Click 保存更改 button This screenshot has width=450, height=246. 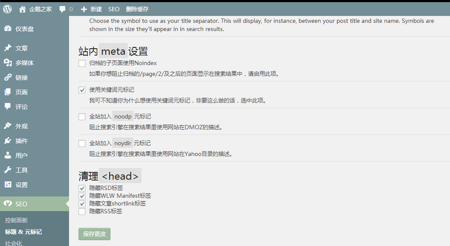94,234
